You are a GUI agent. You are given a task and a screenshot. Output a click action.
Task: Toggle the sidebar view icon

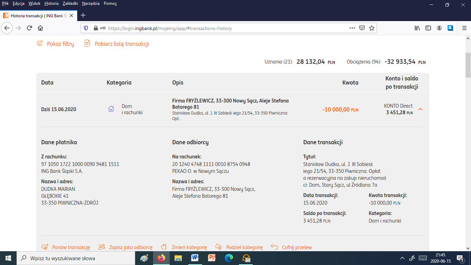click(x=428, y=28)
